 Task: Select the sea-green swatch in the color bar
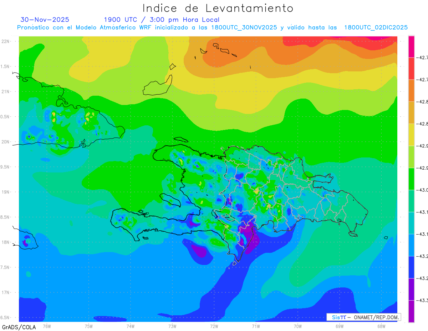coord(412,201)
